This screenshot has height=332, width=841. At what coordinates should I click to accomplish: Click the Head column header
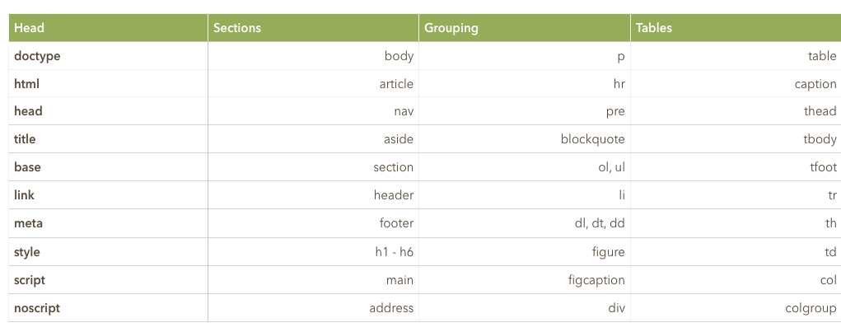point(109,28)
